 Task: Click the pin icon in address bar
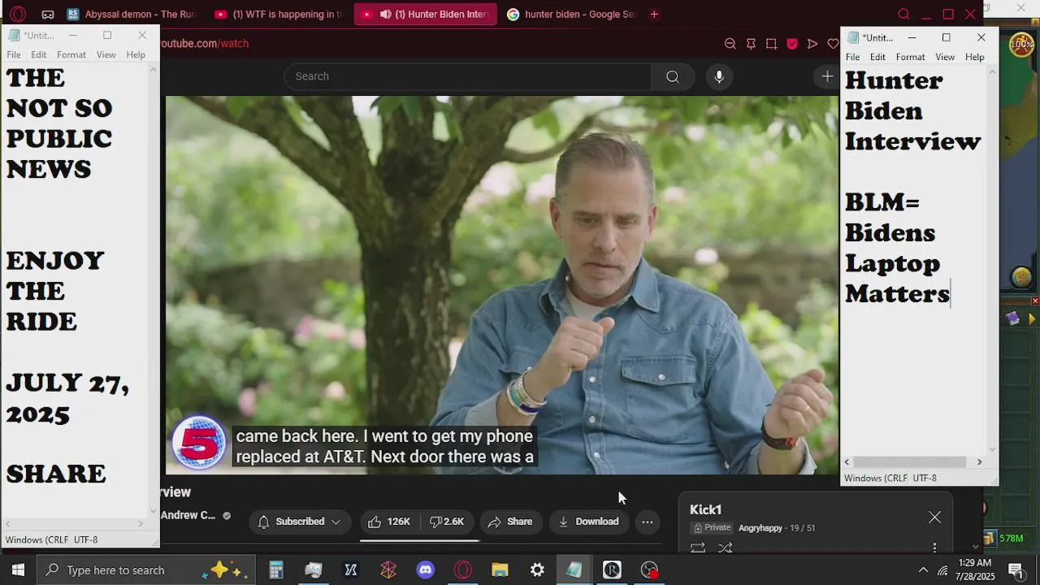(x=751, y=44)
